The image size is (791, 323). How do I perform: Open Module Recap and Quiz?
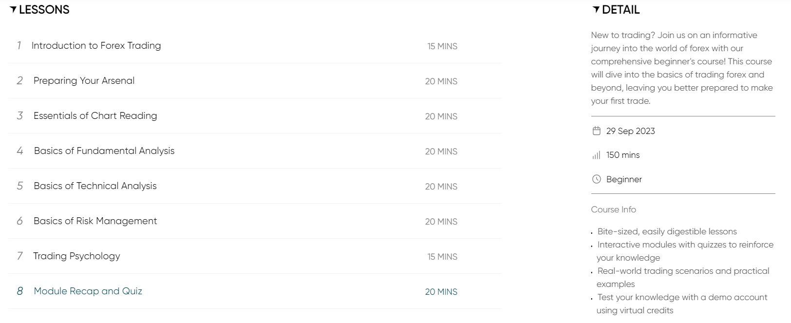point(88,291)
